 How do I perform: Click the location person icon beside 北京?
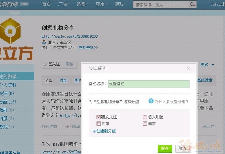coord(44,42)
